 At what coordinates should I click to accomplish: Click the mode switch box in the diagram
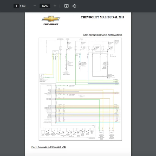point(43,132)
